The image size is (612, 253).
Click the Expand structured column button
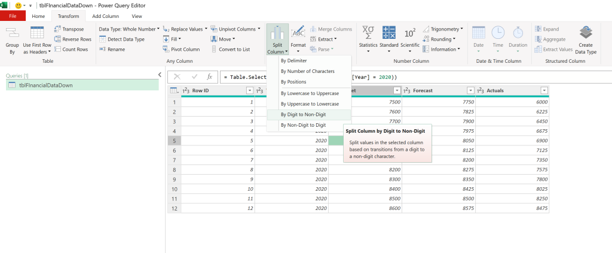coord(547,29)
